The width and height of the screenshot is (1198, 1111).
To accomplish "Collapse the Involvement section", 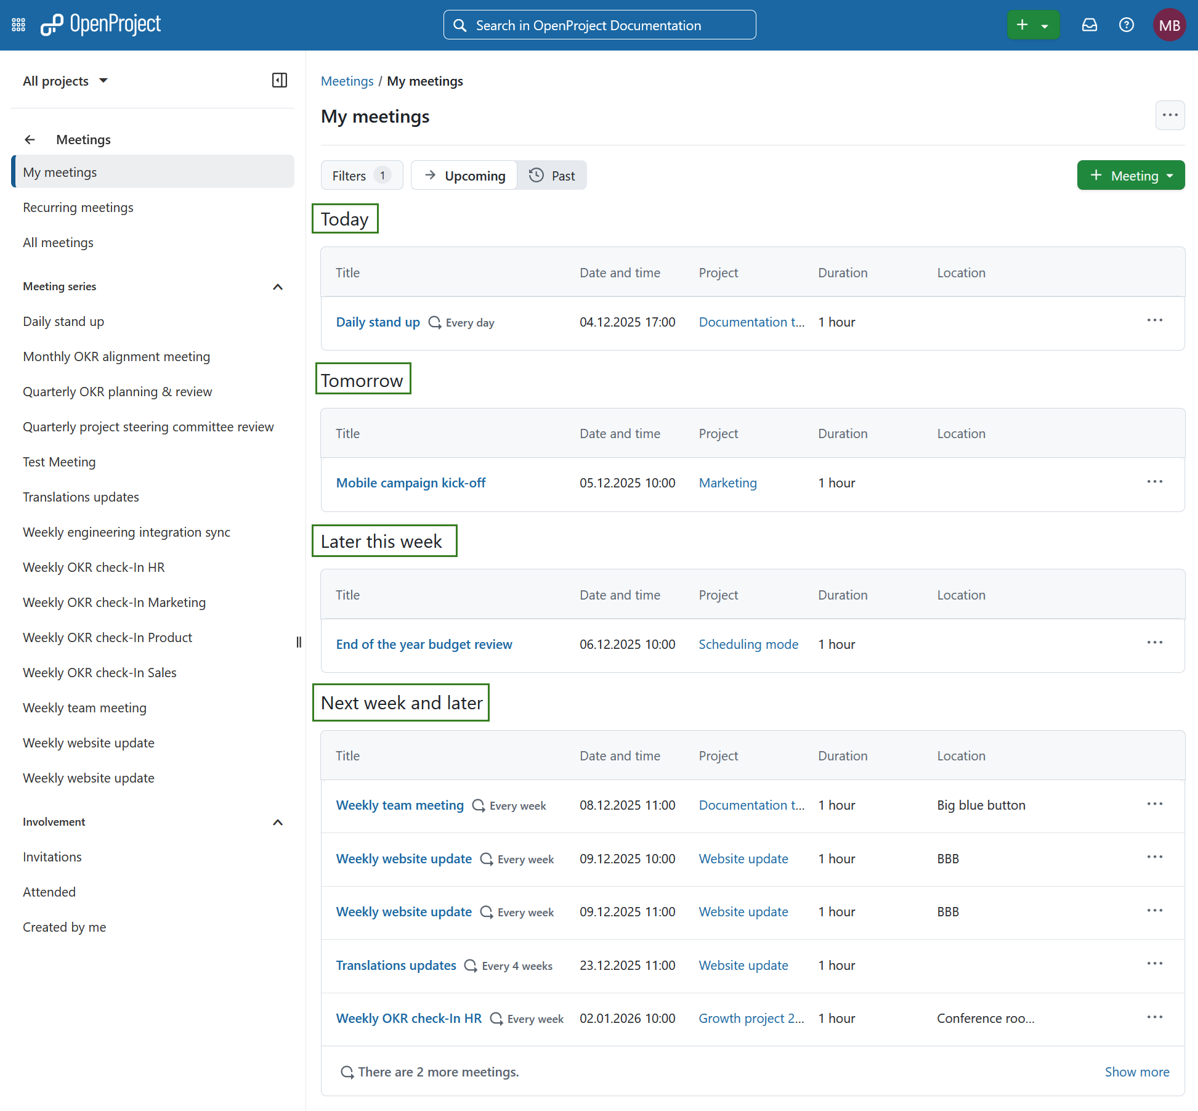I will click(278, 822).
